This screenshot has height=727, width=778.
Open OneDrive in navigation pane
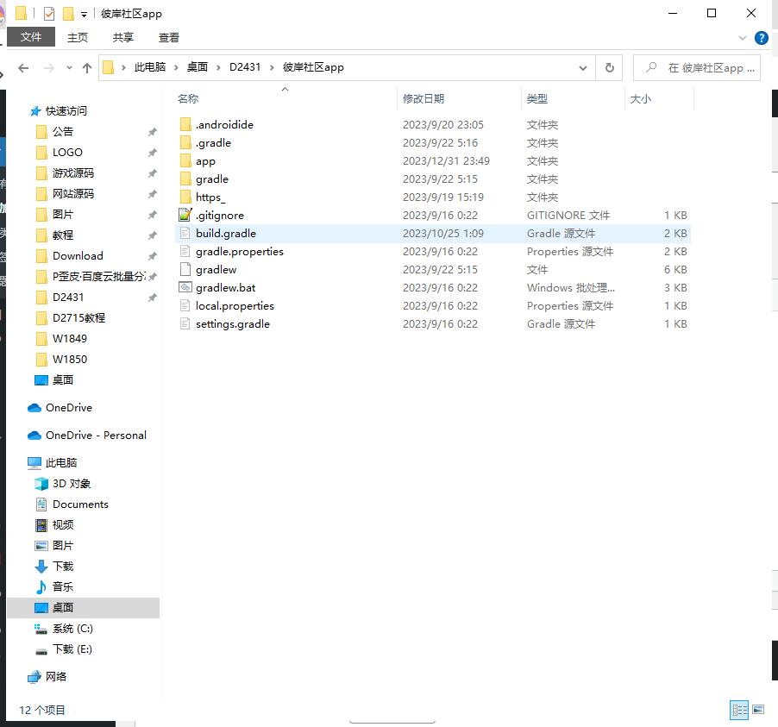point(68,407)
